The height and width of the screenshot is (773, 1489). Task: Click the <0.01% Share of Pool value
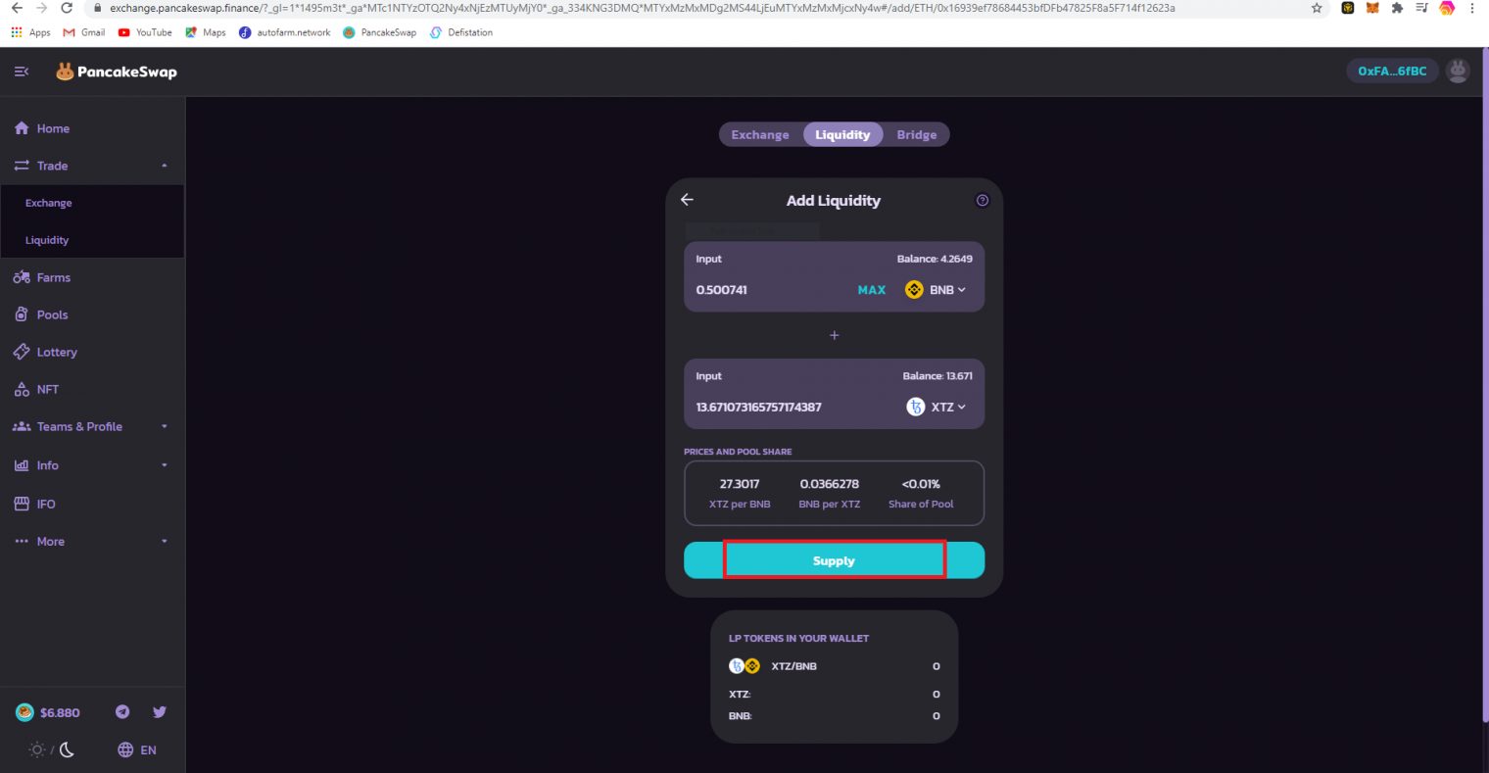click(921, 484)
